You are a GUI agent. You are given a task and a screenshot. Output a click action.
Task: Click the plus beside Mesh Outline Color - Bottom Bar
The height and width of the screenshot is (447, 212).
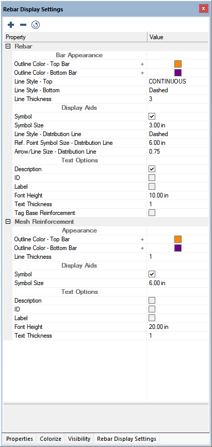(142, 249)
